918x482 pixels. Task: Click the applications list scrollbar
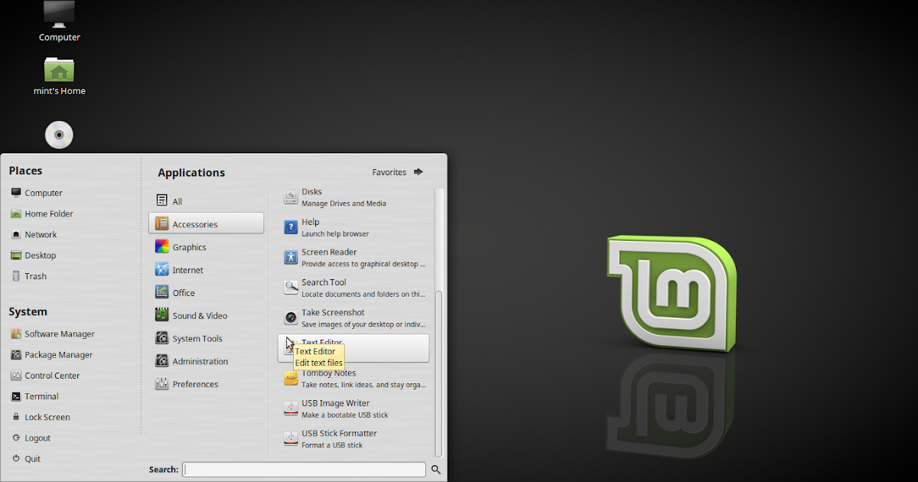(x=438, y=373)
